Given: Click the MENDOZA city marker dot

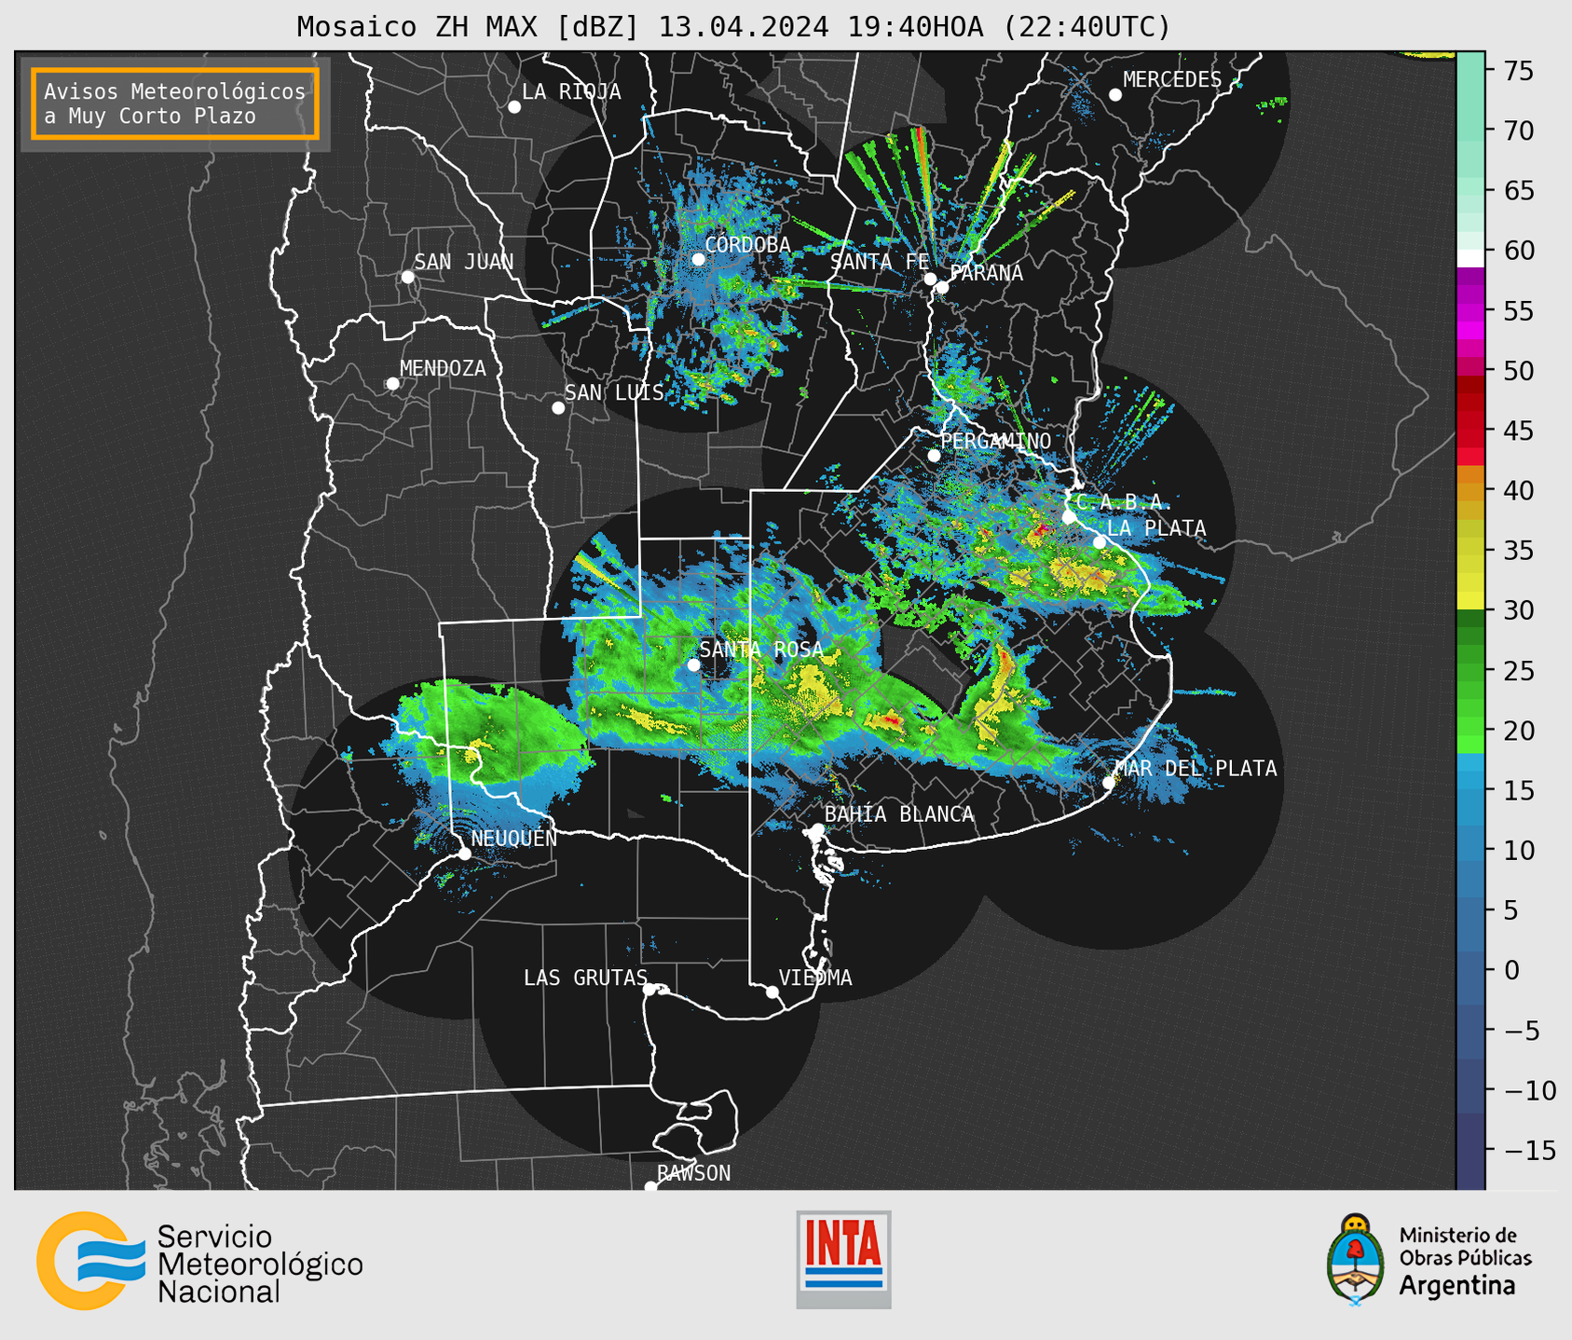Looking at the screenshot, I should [x=393, y=384].
